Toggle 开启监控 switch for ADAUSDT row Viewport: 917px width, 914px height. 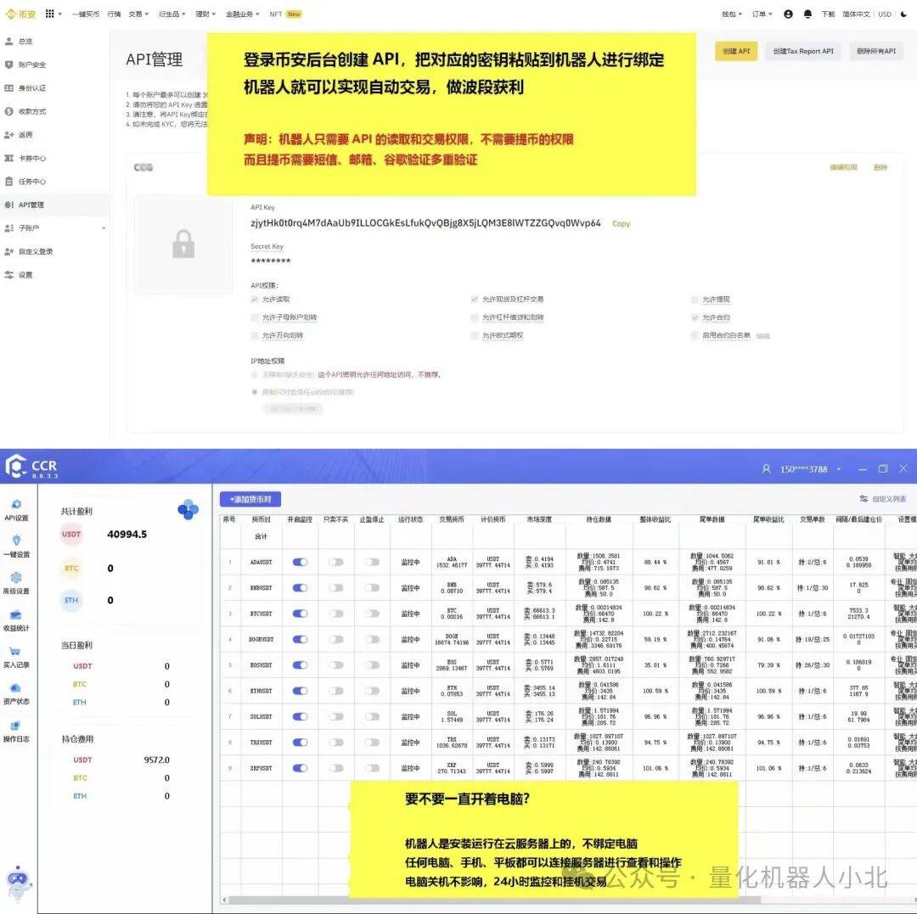pos(300,562)
